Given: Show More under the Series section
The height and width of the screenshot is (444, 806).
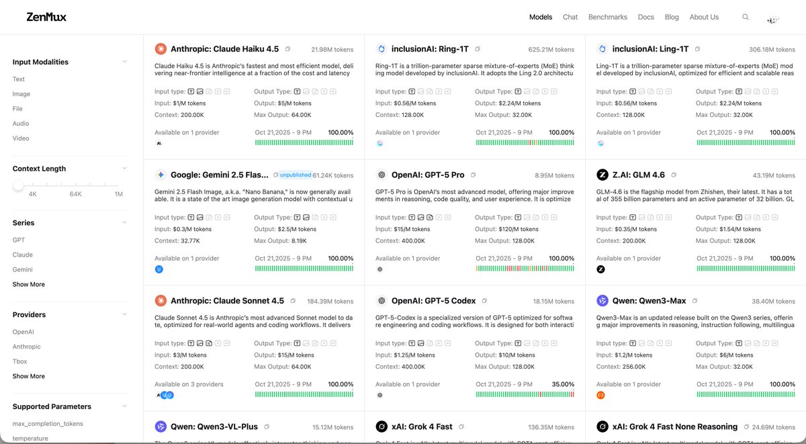Looking at the screenshot, I should pyautogui.click(x=29, y=284).
